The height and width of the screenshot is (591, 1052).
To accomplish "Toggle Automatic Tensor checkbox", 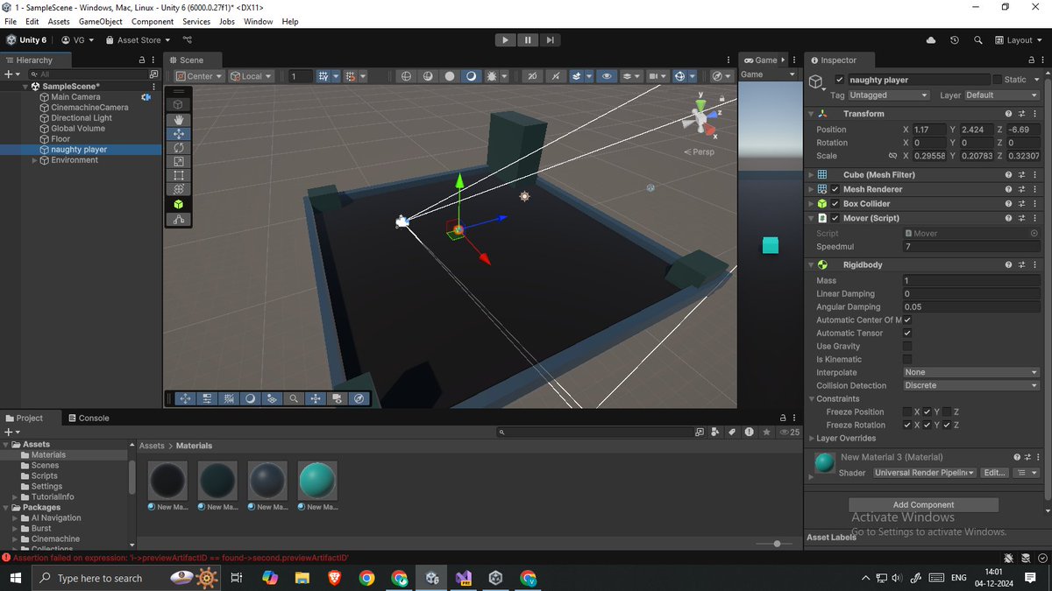I will coord(907,334).
